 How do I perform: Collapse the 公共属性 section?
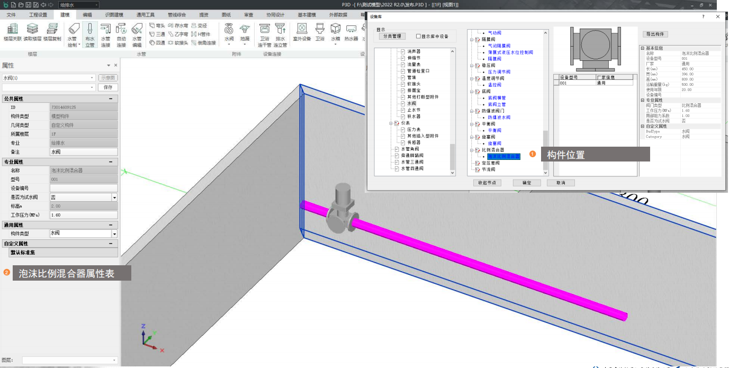coord(111,99)
